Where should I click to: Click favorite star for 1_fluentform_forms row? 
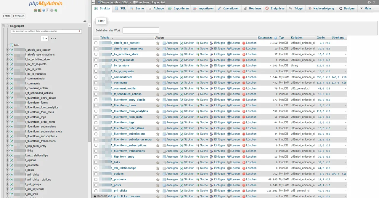click(x=158, y=106)
